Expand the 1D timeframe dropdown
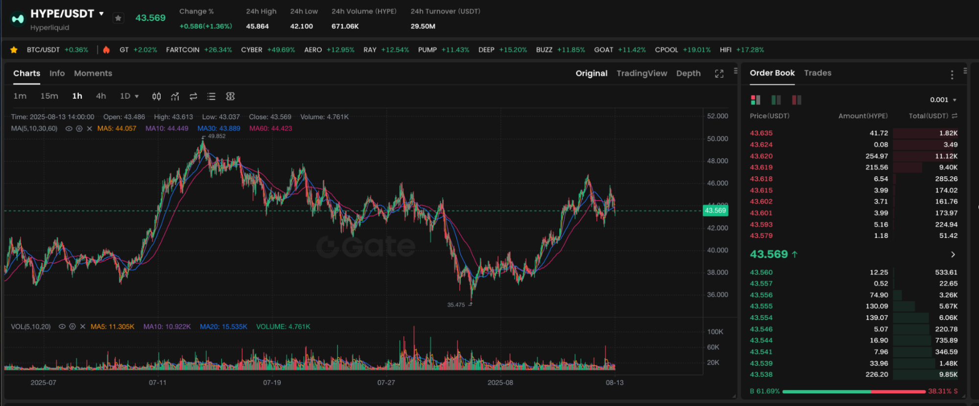 [x=129, y=96]
